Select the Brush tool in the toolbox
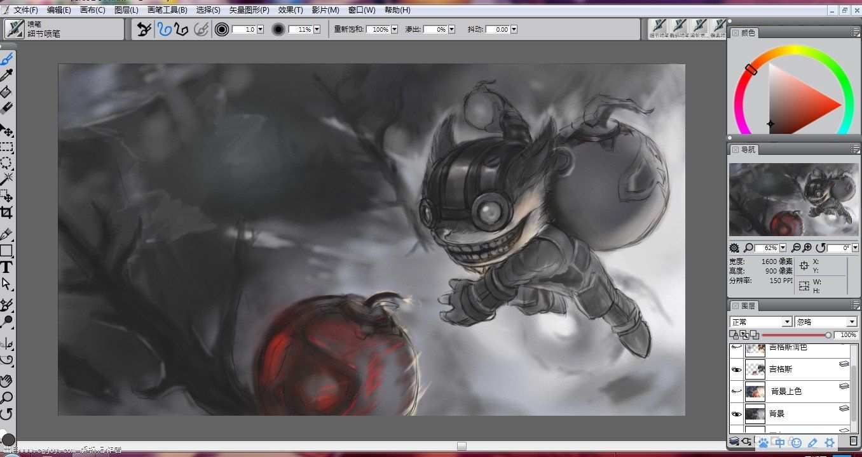The height and width of the screenshot is (457, 862). [7, 59]
